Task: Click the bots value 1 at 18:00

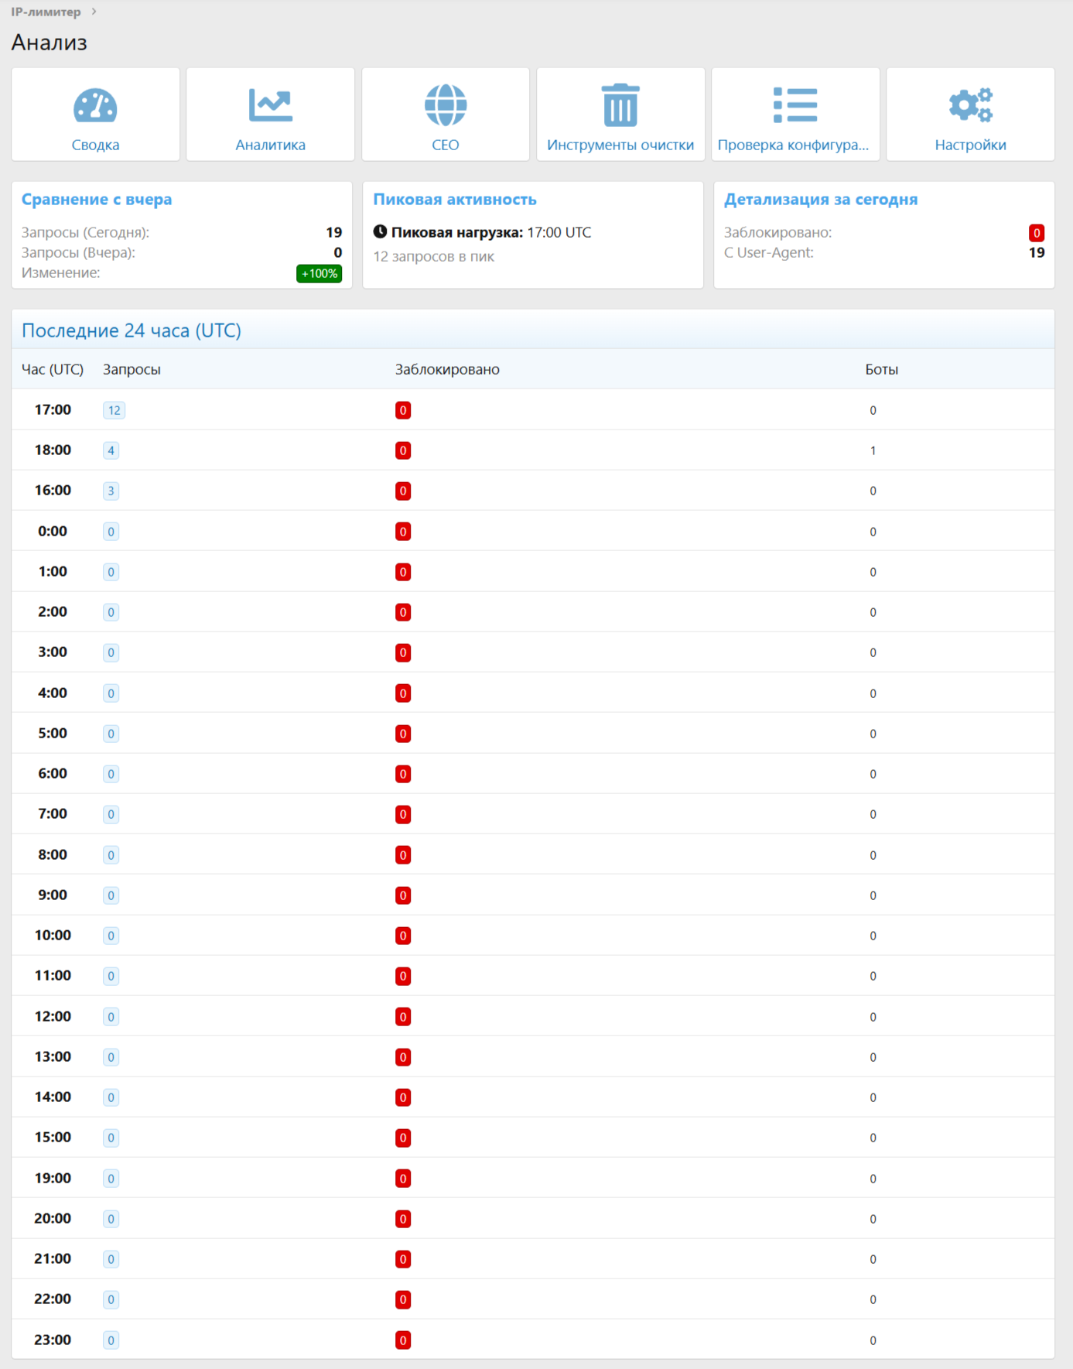Action: tap(873, 450)
